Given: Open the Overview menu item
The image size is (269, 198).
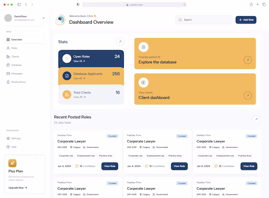Looking at the screenshot, I should pos(25,40).
